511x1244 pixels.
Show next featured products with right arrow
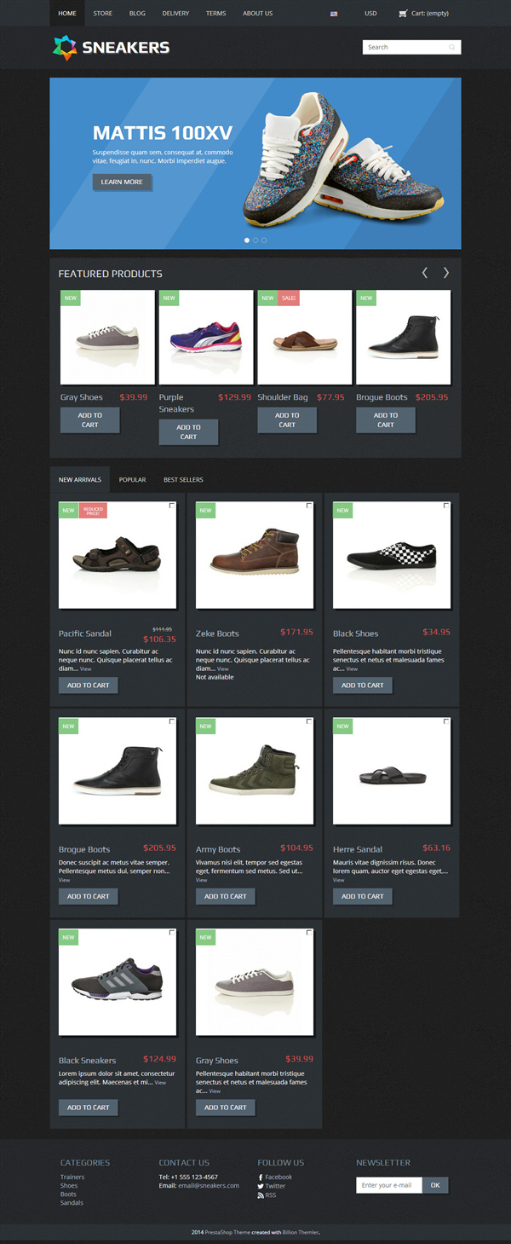coord(445,273)
